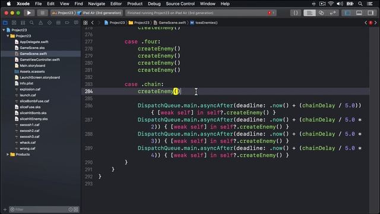Jump to the next issue arrow

[x=375, y=23]
